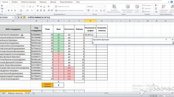Screen dimensions: 174x97
Task: Click 'Вставить' cells button
Action: pyautogui.click(x=147, y=5)
